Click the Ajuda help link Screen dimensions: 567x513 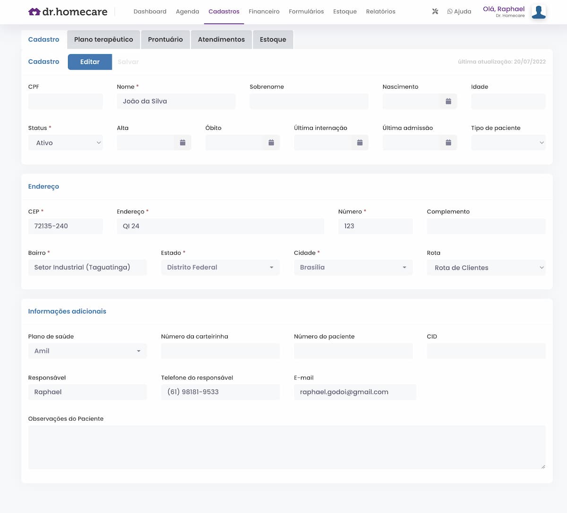[459, 12]
